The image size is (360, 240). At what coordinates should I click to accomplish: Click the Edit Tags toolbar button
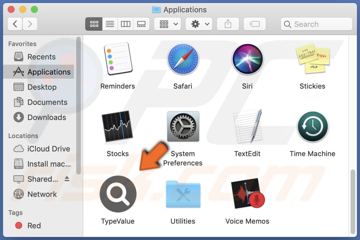[255, 24]
